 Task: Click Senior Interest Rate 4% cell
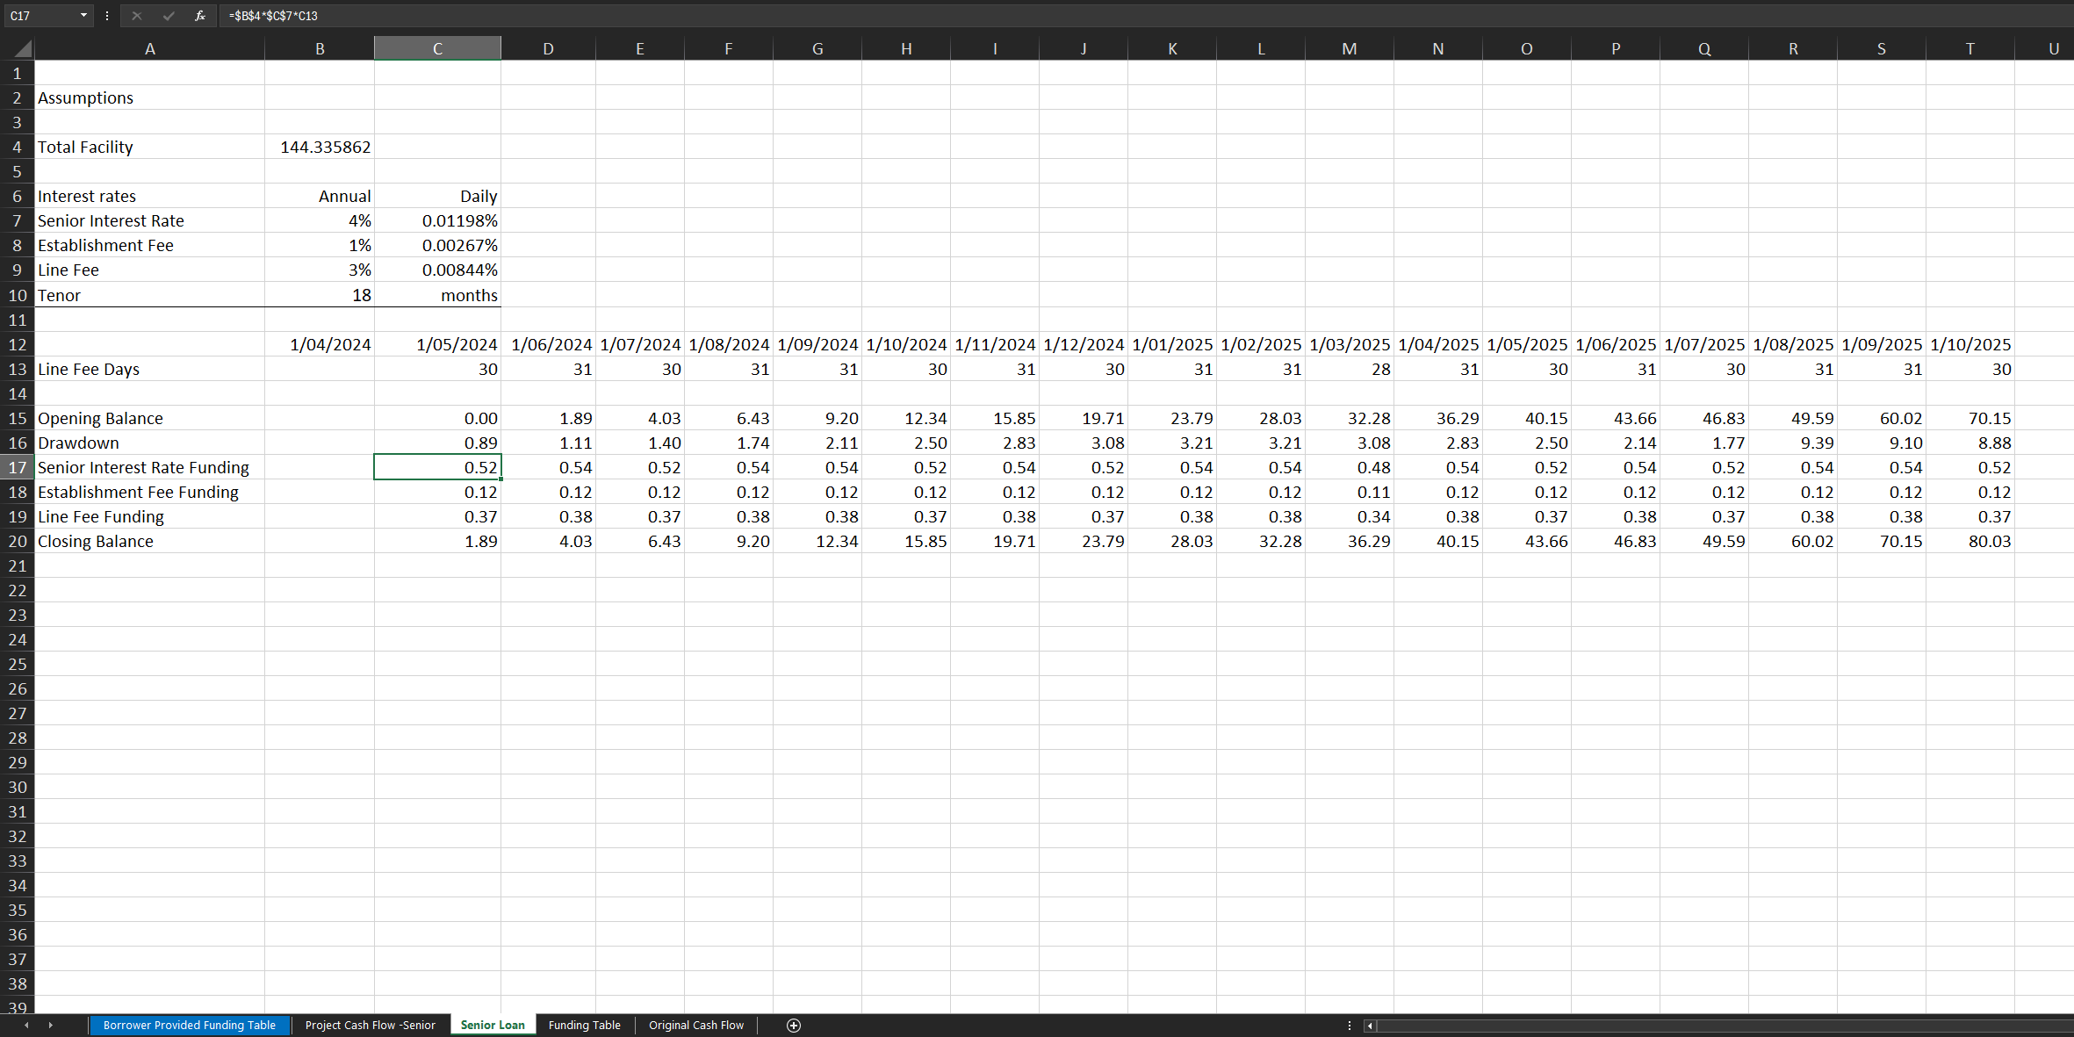tap(320, 220)
